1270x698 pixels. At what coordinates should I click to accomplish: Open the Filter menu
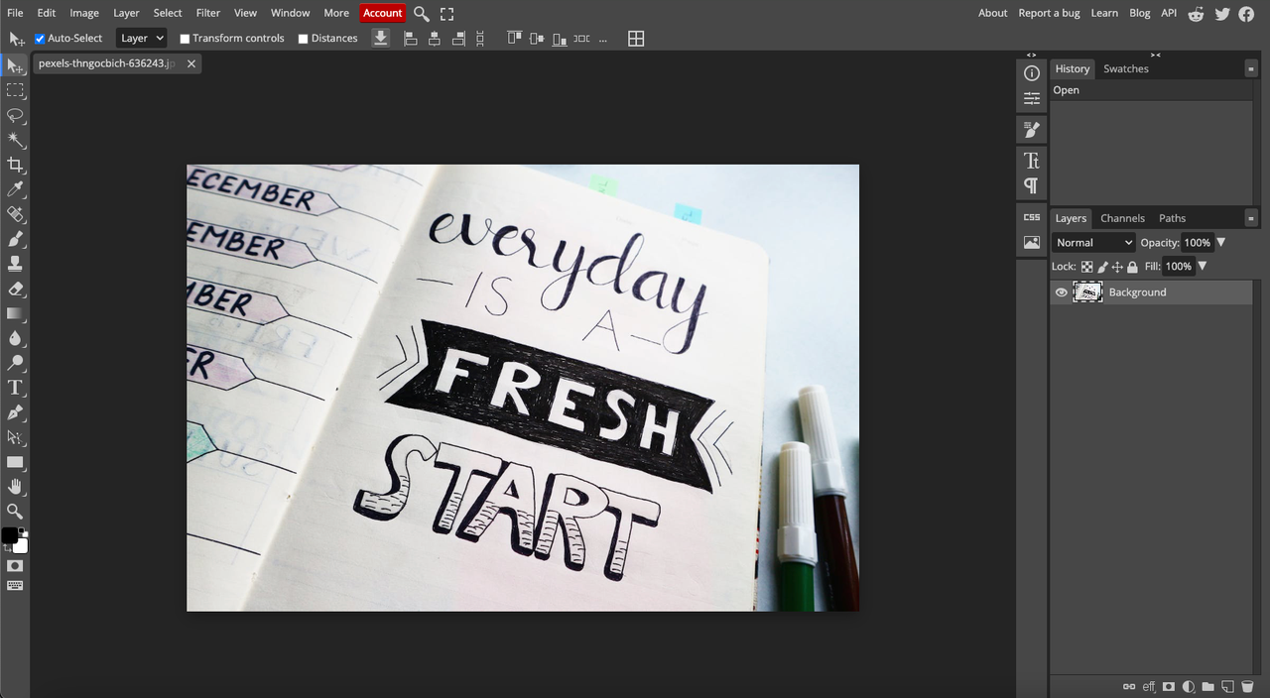208,13
